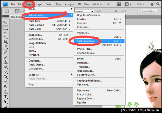Select the Blur tool
Screen dimensions: 162x113
(x=5, y=82)
